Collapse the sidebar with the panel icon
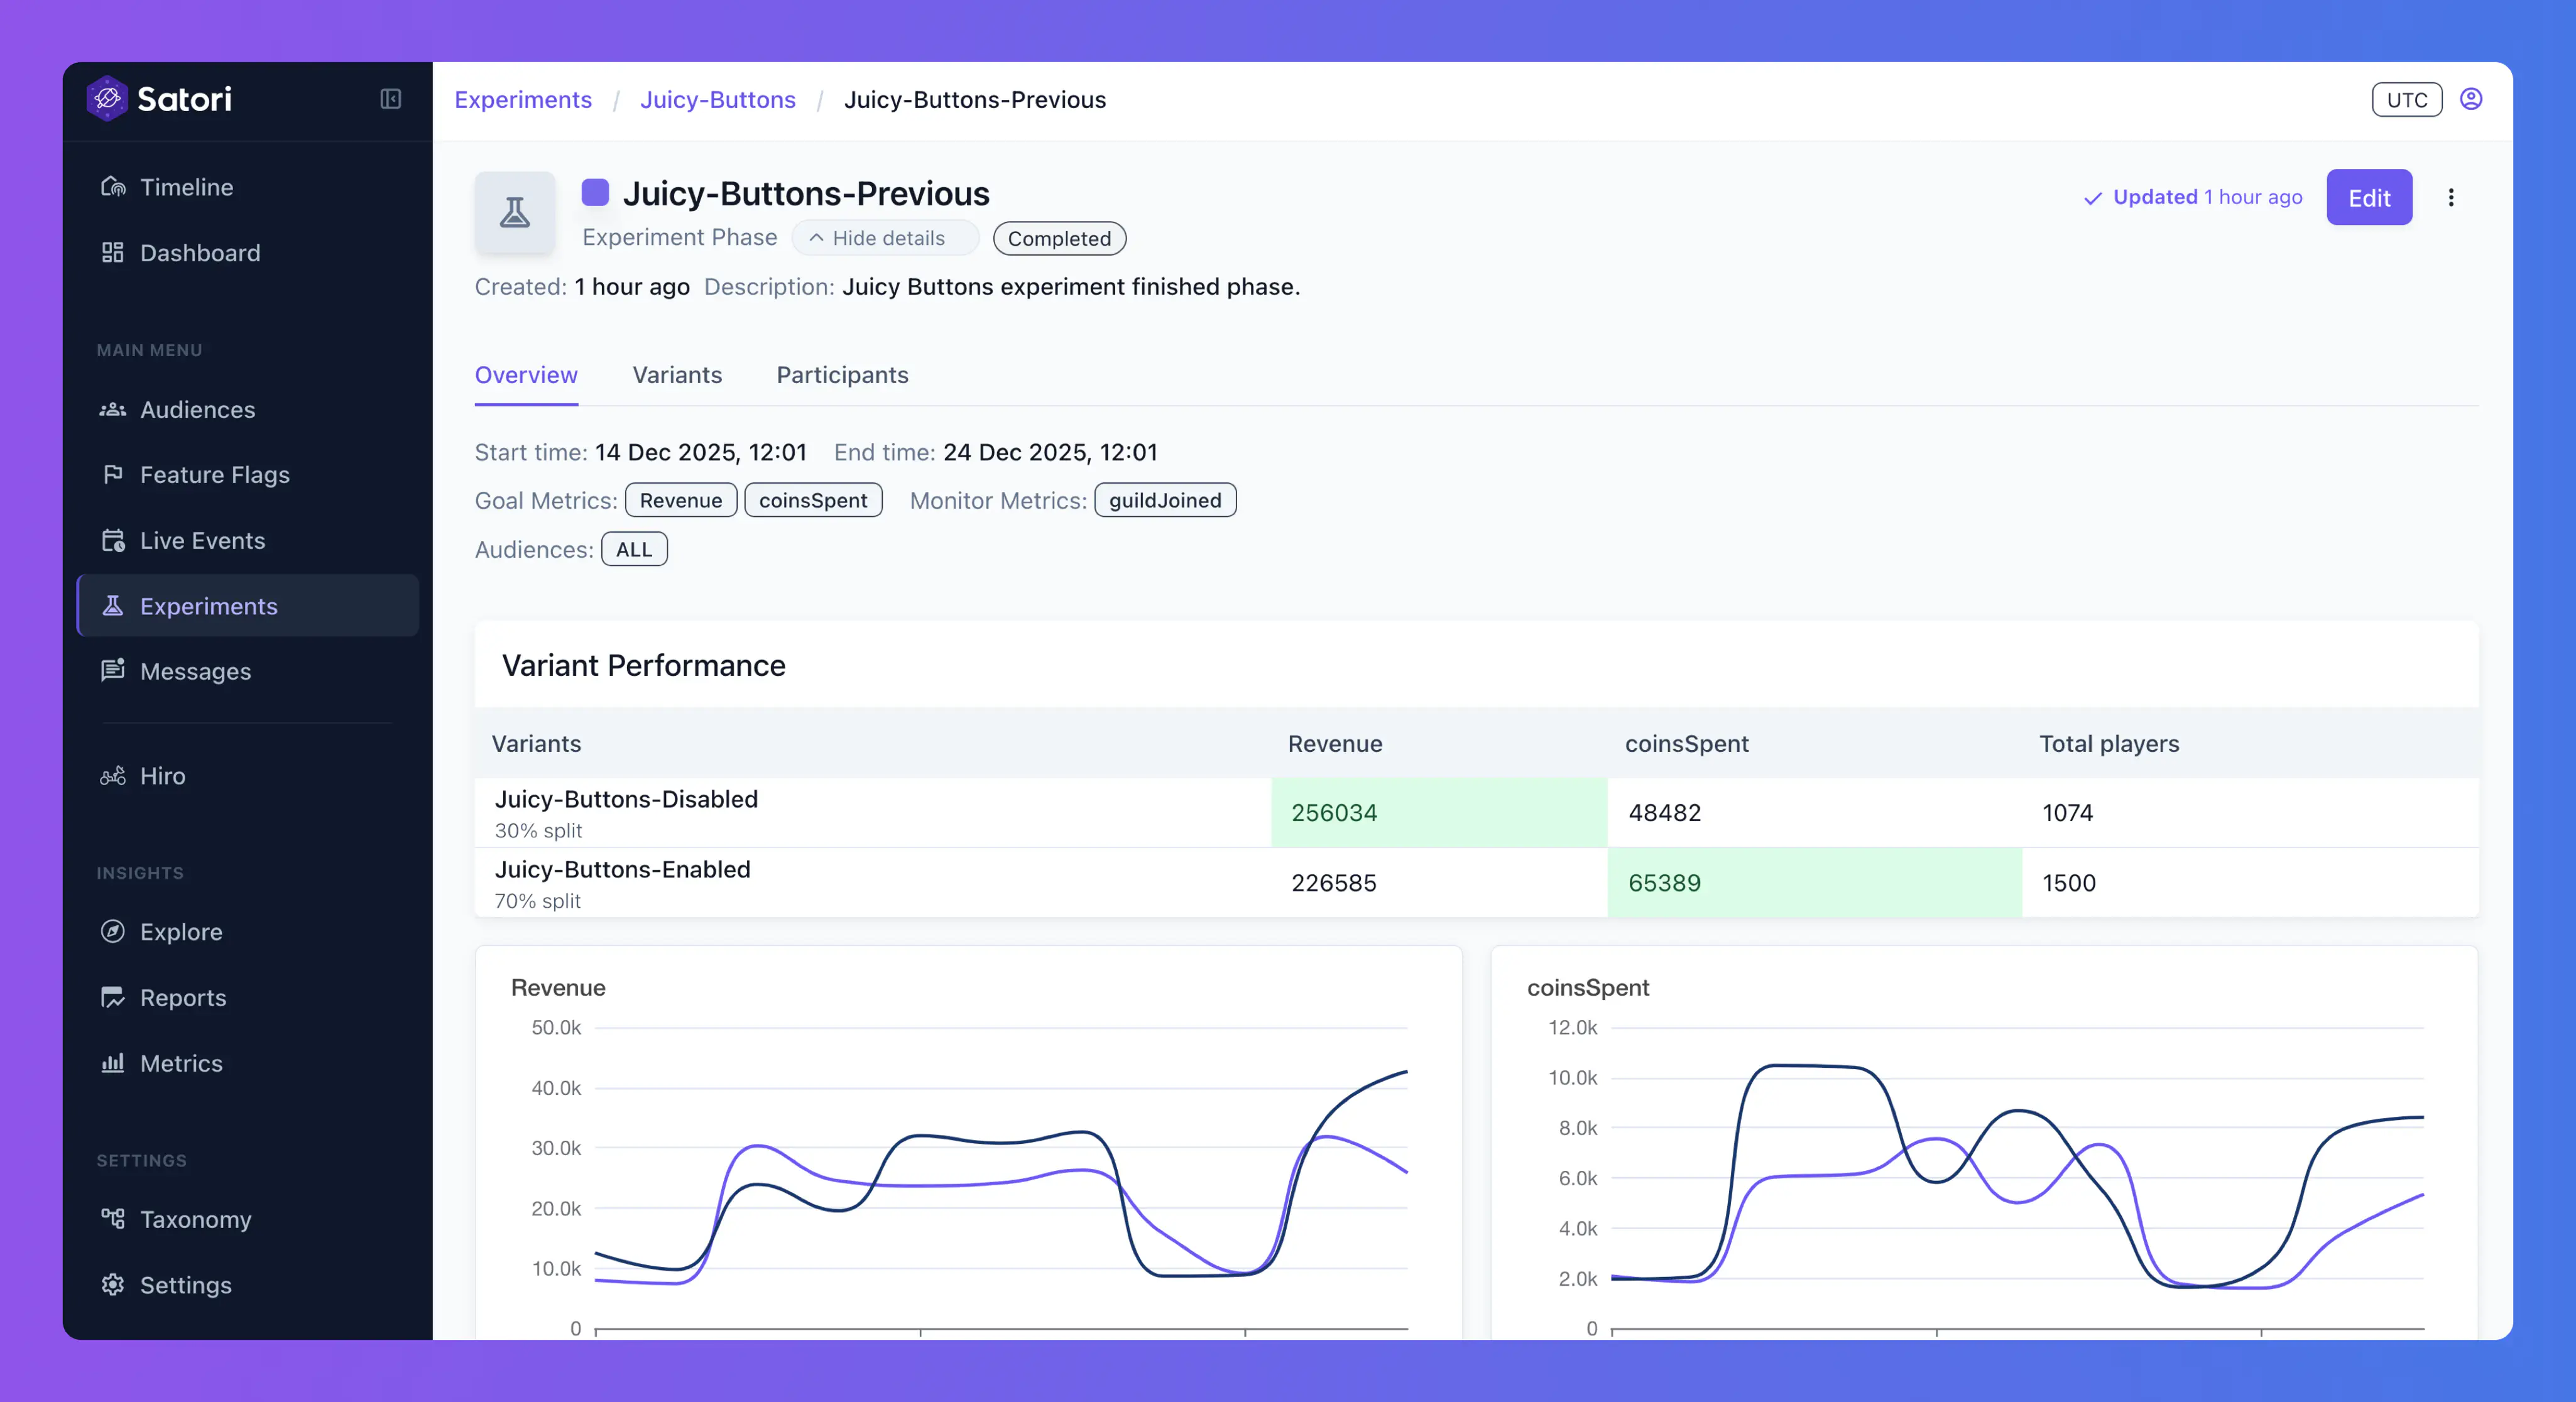The image size is (2576, 1402). [x=391, y=98]
